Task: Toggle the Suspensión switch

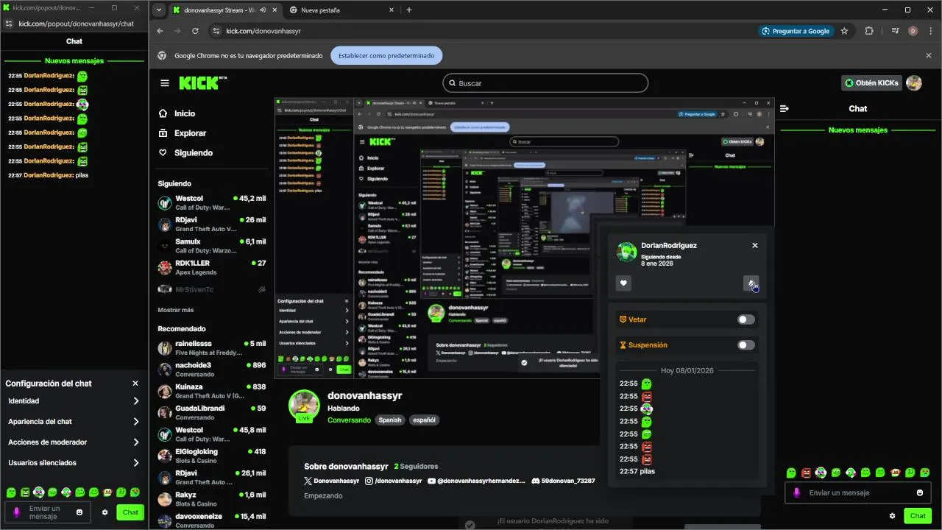Action: coord(746,345)
